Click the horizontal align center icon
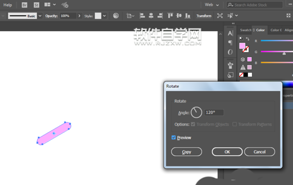The width and height of the screenshot is (293, 185). pos(151,16)
